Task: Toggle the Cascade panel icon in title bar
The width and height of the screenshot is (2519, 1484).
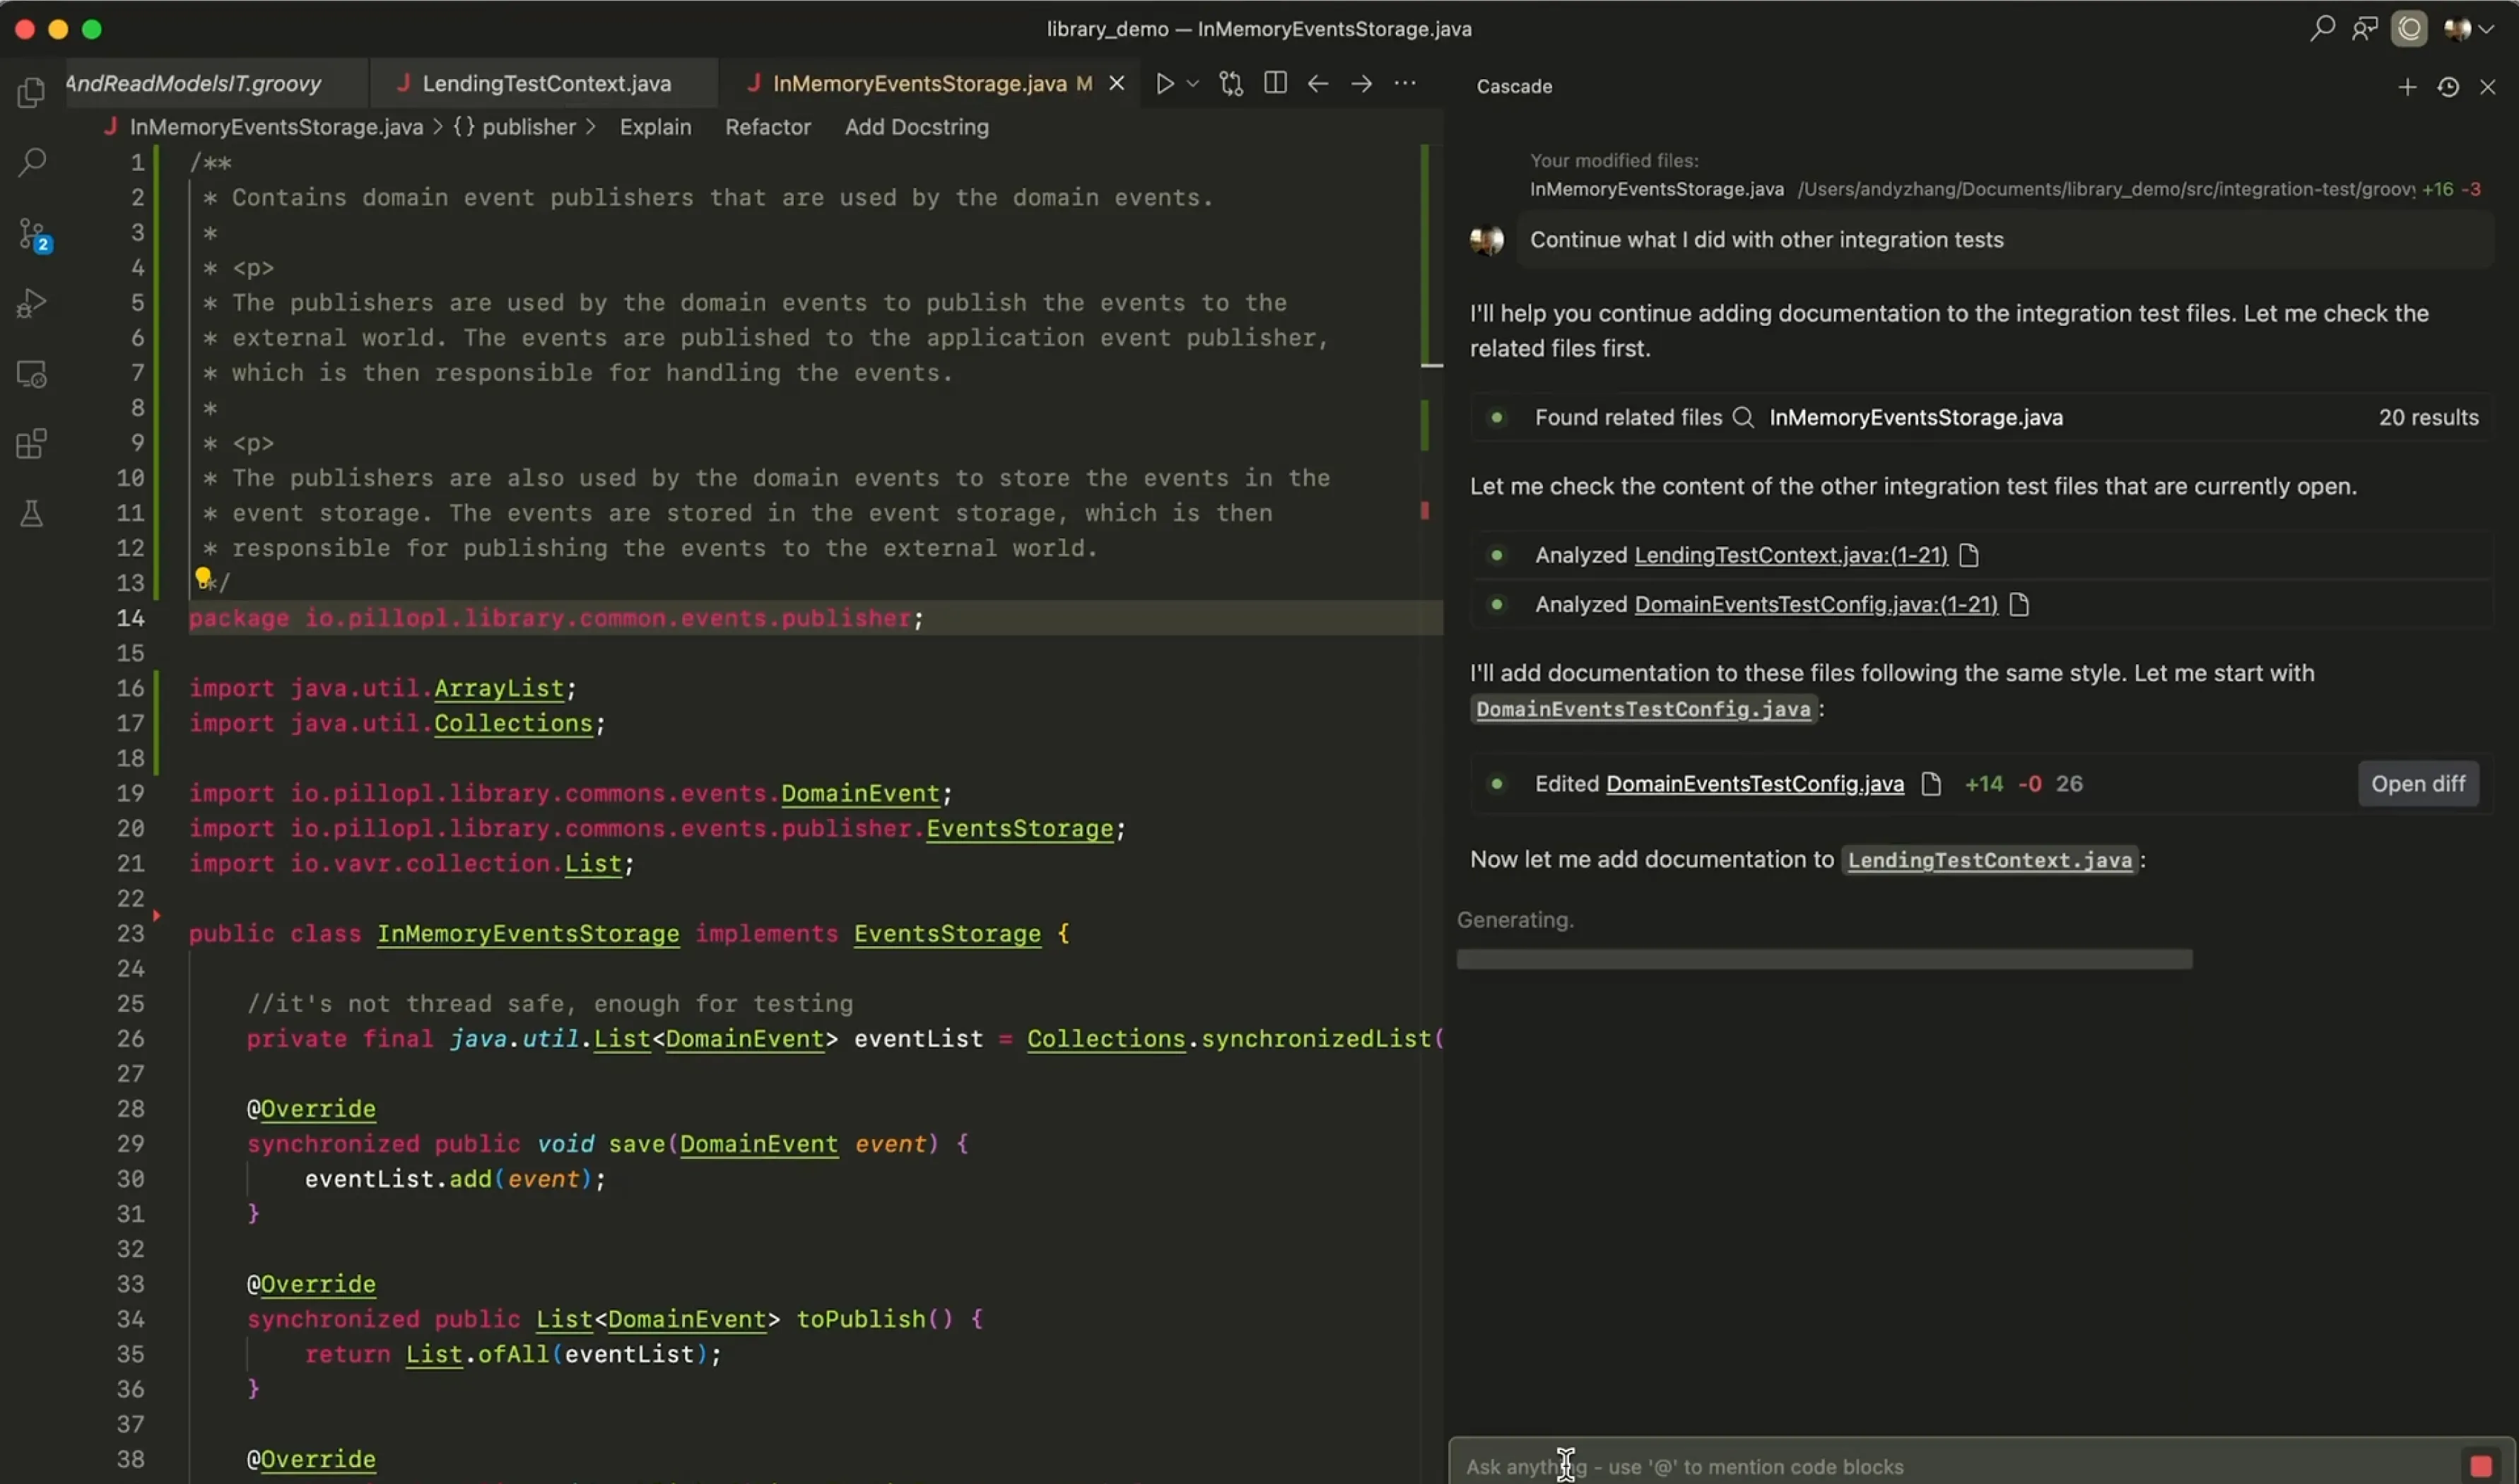Action: (x=2408, y=29)
